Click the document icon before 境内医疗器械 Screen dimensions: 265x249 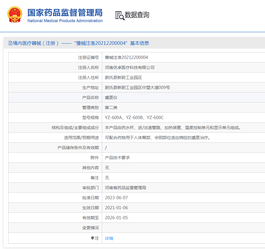pos(10,43)
